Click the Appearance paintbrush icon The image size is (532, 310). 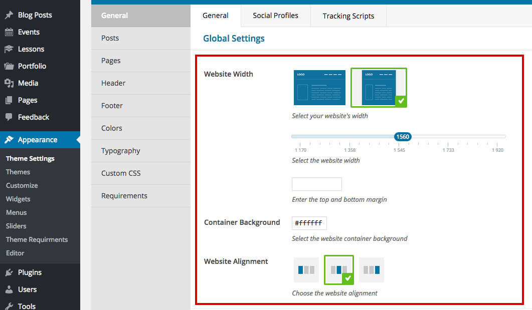[x=9, y=140]
